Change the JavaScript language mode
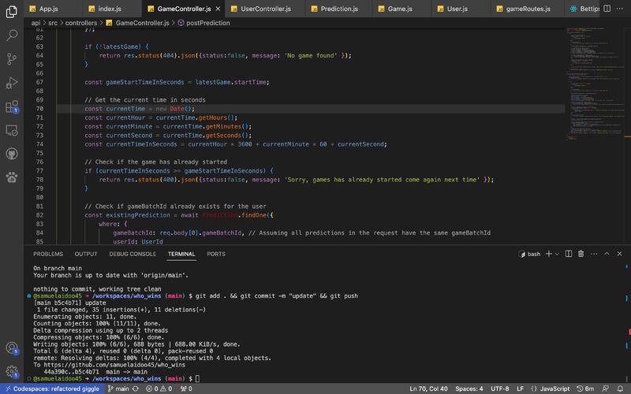Screen dimensions: 631x394 (x=554, y=388)
